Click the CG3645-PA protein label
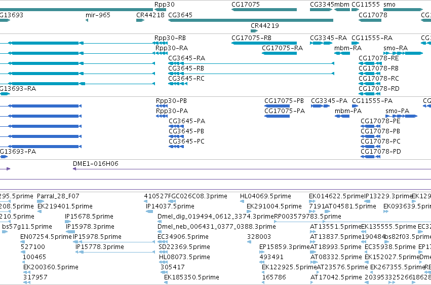Viewport: 431px width, 285px height. point(187,121)
